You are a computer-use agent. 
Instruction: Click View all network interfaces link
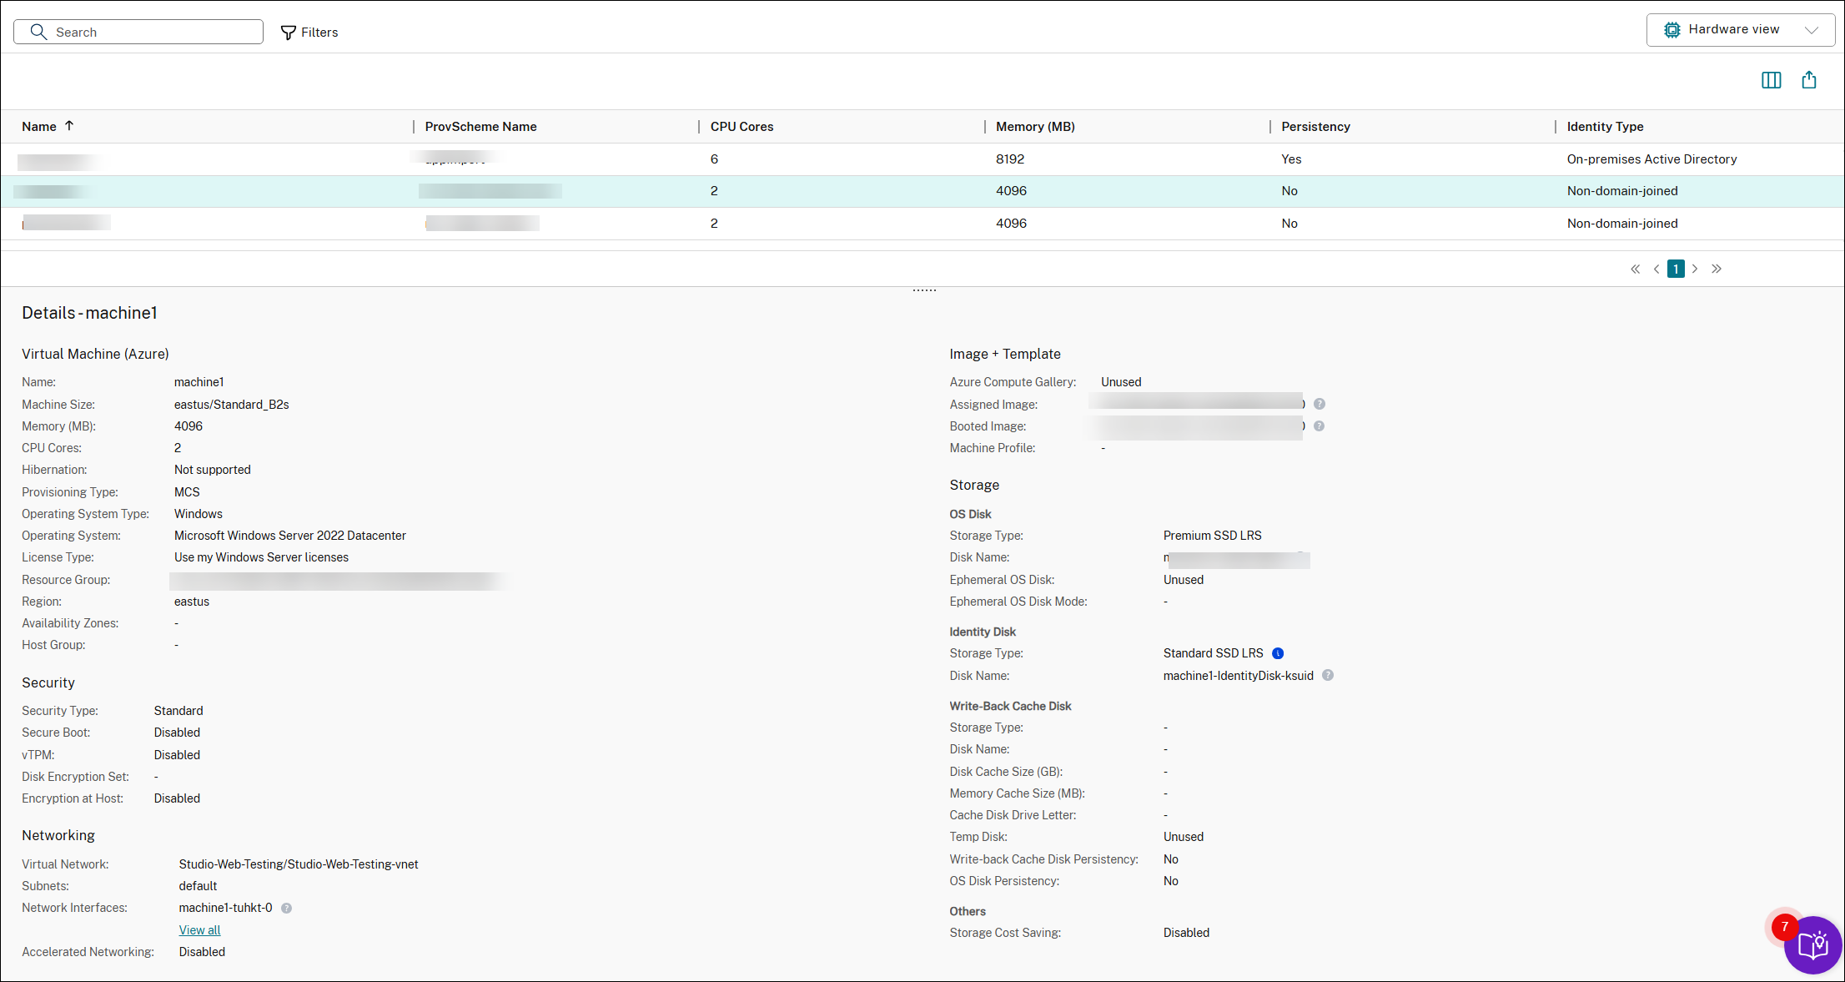(199, 930)
